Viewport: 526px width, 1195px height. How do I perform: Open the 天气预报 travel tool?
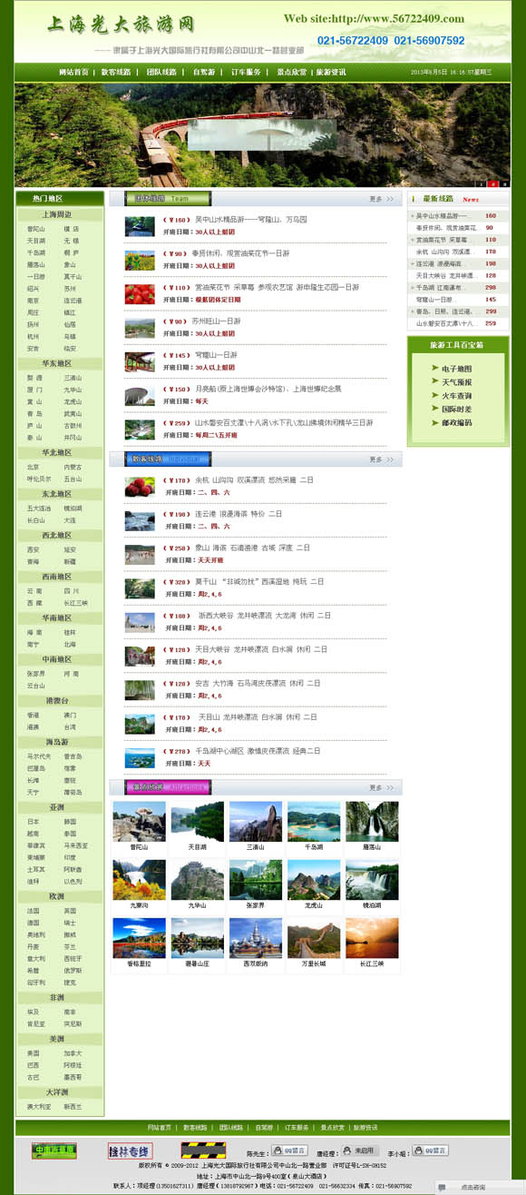tap(457, 382)
